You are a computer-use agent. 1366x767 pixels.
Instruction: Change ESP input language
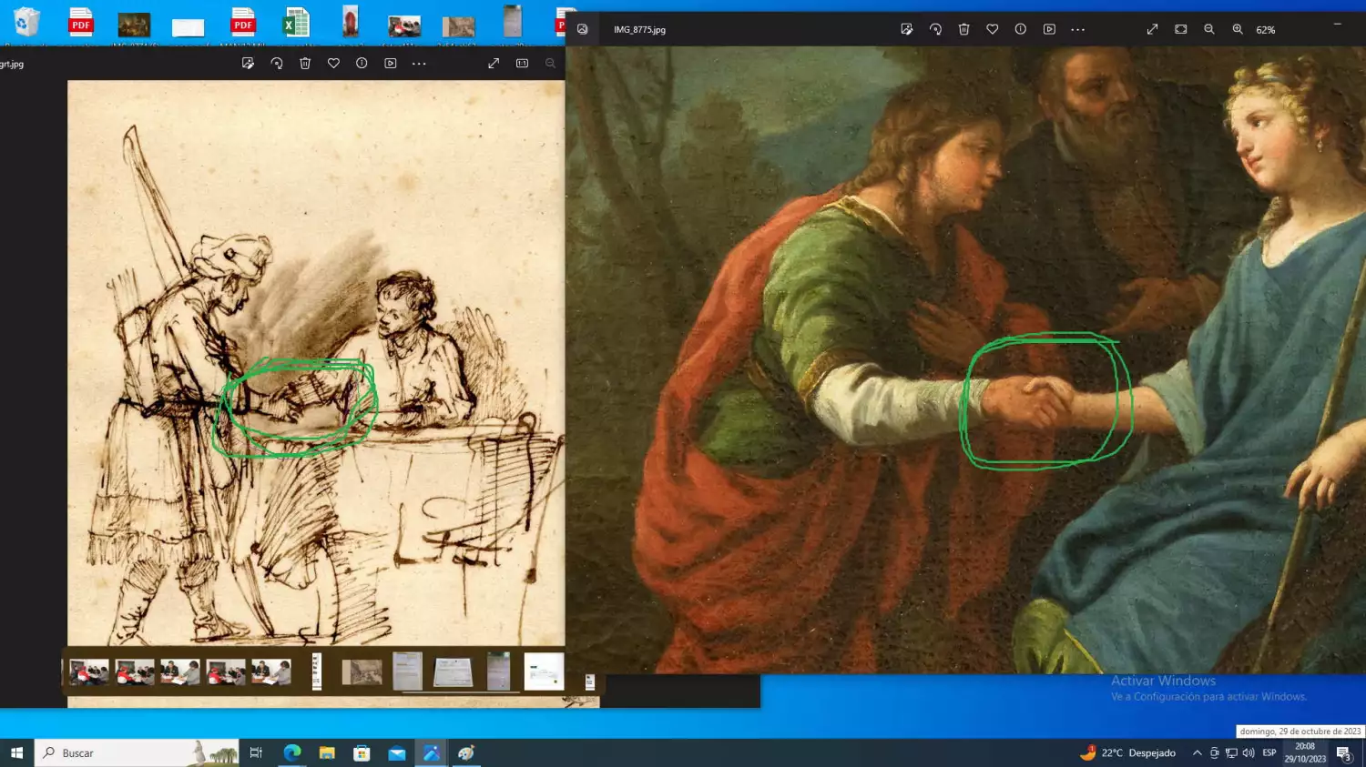pyautogui.click(x=1269, y=752)
